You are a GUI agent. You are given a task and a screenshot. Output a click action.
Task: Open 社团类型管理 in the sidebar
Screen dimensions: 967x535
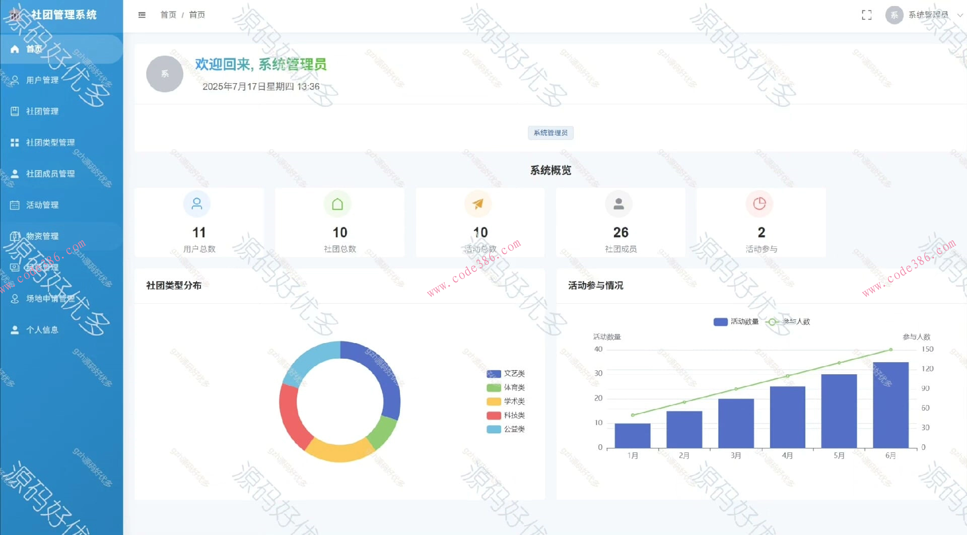coord(61,143)
